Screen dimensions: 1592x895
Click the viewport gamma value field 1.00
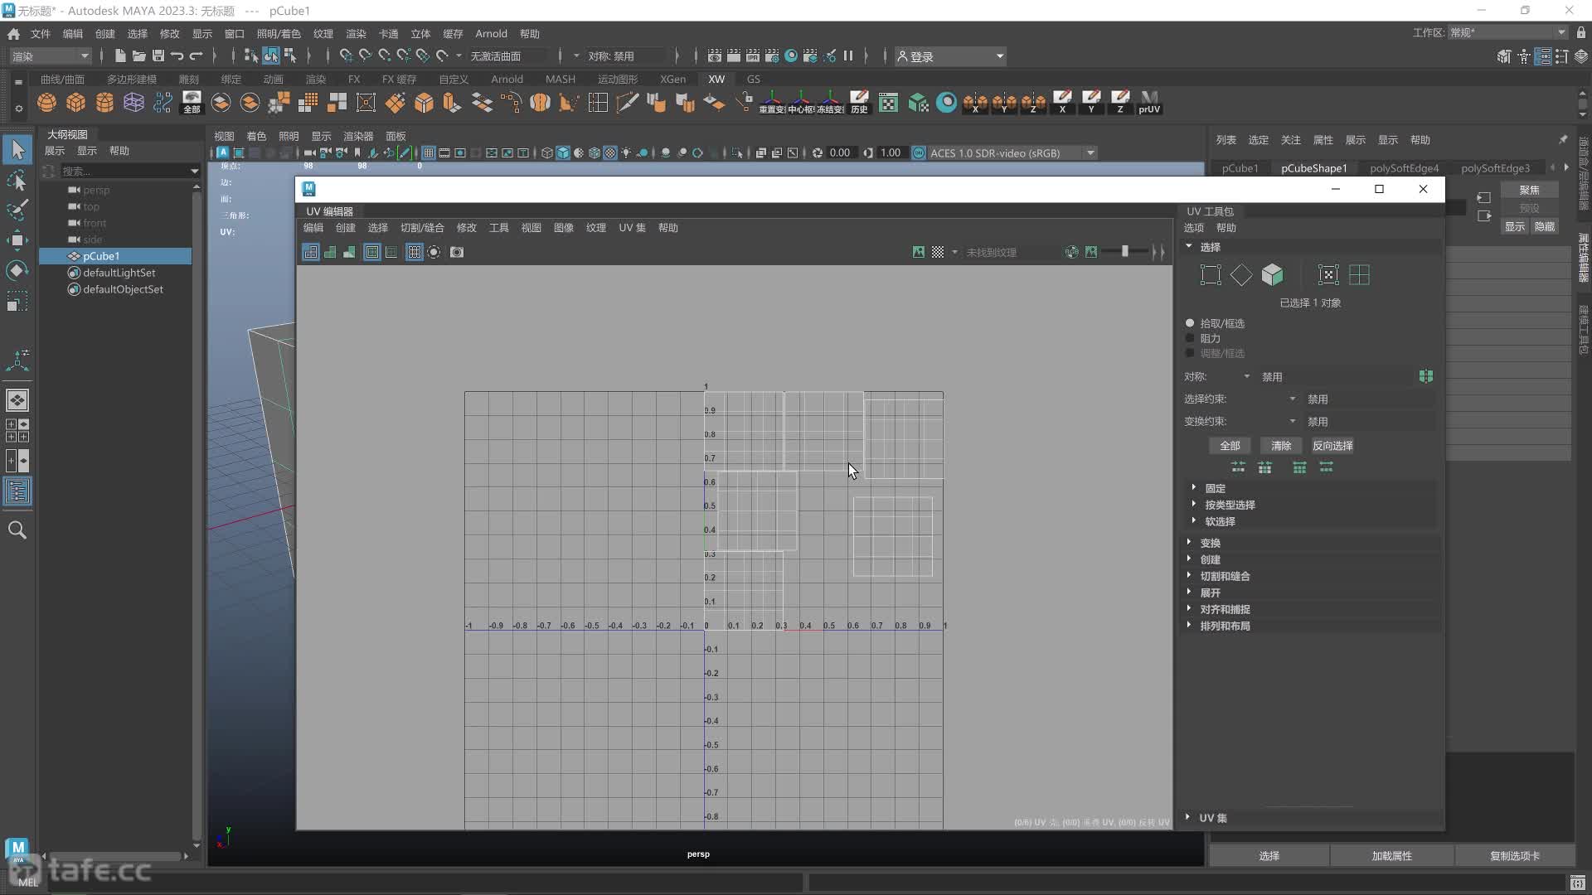tap(890, 153)
